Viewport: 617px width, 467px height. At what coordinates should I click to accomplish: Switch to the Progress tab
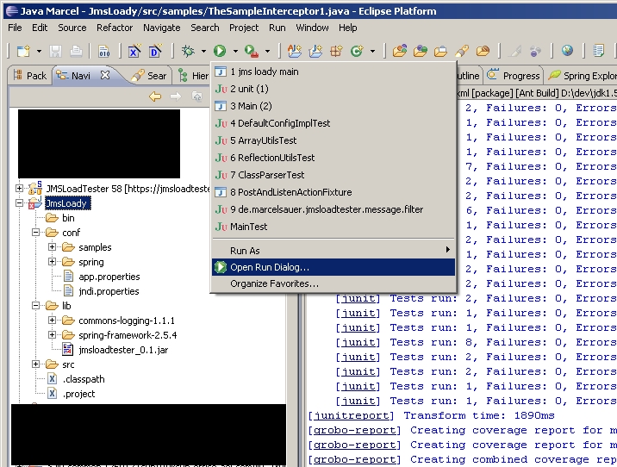pos(514,76)
